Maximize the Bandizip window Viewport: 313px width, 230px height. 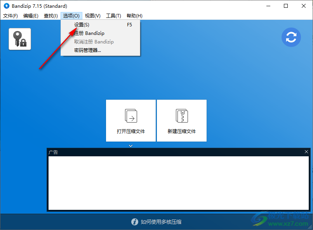click(286, 6)
